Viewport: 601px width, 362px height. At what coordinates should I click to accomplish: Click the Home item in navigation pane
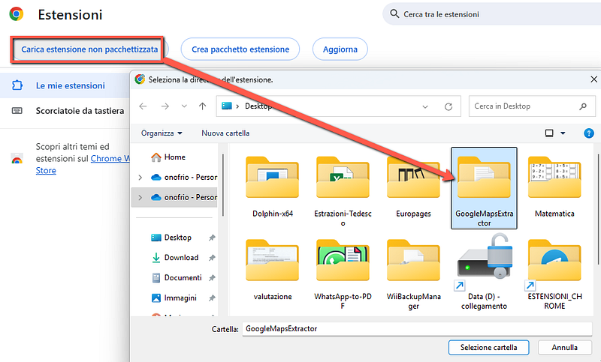tap(168, 157)
